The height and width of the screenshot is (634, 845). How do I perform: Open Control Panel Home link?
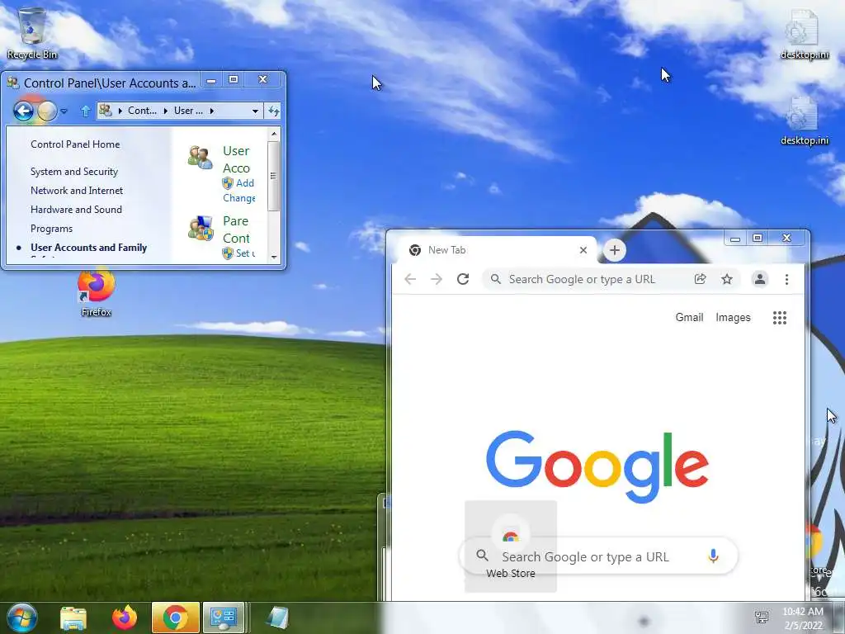75,144
